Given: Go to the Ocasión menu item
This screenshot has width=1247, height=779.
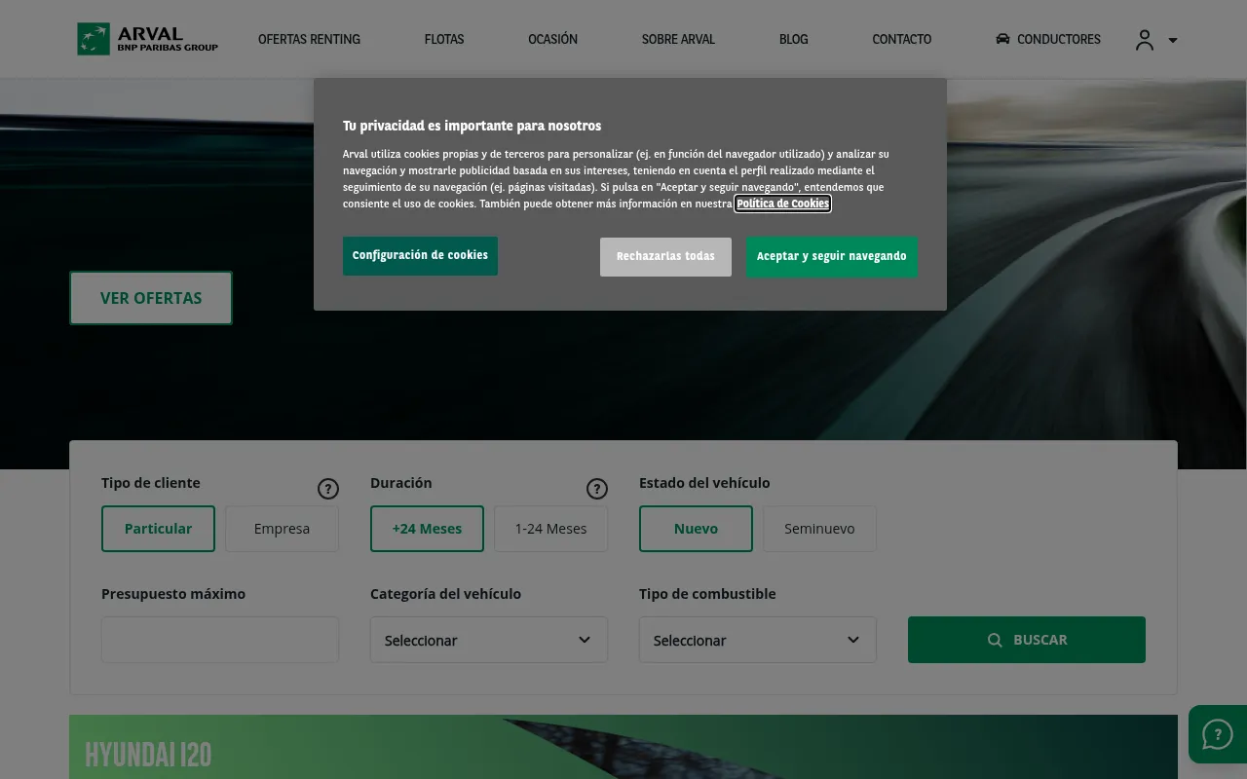Looking at the screenshot, I should [x=552, y=40].
